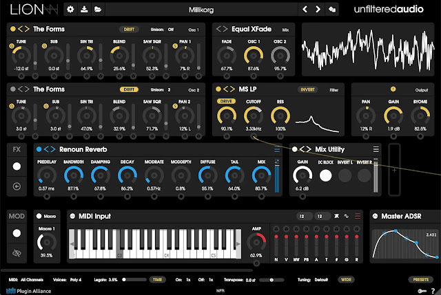The image size is (441, 295).
Task: Open the settings gear in the top bar
Action: click(x=70, y=9)
